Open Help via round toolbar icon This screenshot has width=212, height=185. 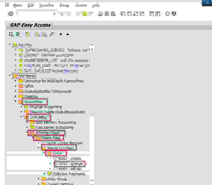pyautogui.click(x=167, y=14)
